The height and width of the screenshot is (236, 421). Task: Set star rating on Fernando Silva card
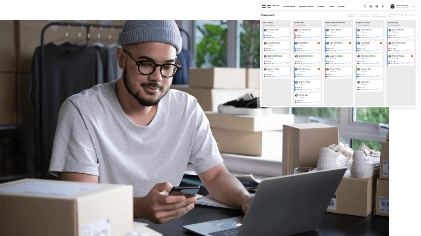click(x=277, y=37)
